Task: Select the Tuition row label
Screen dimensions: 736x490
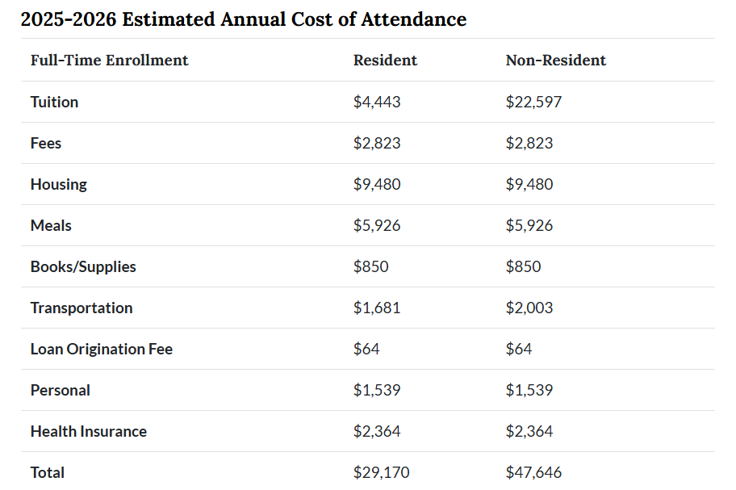Action: [54, 102]
